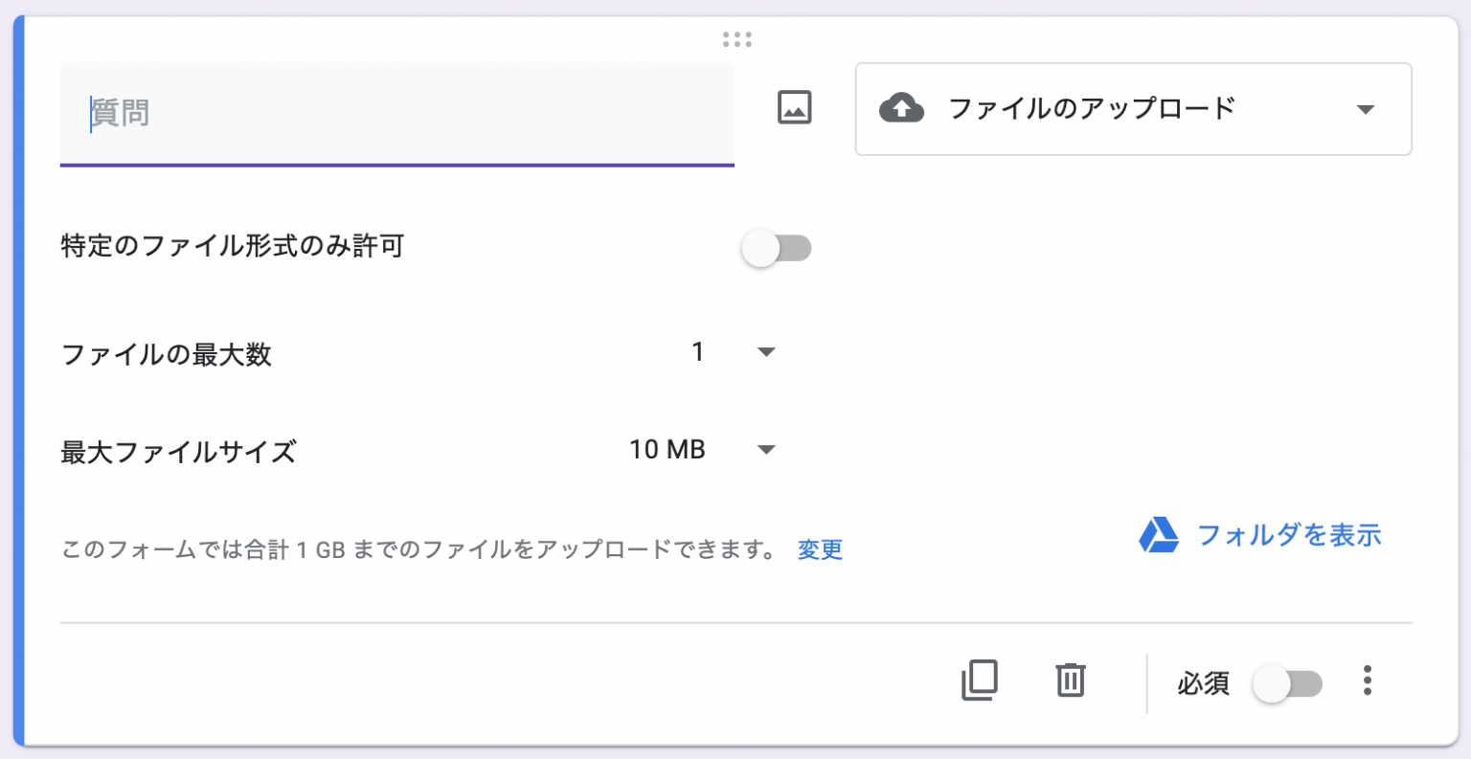The width and height of the screenshot is (1471, 759).
Task: Click the add image icon beside question
Action: click(794, 107)
